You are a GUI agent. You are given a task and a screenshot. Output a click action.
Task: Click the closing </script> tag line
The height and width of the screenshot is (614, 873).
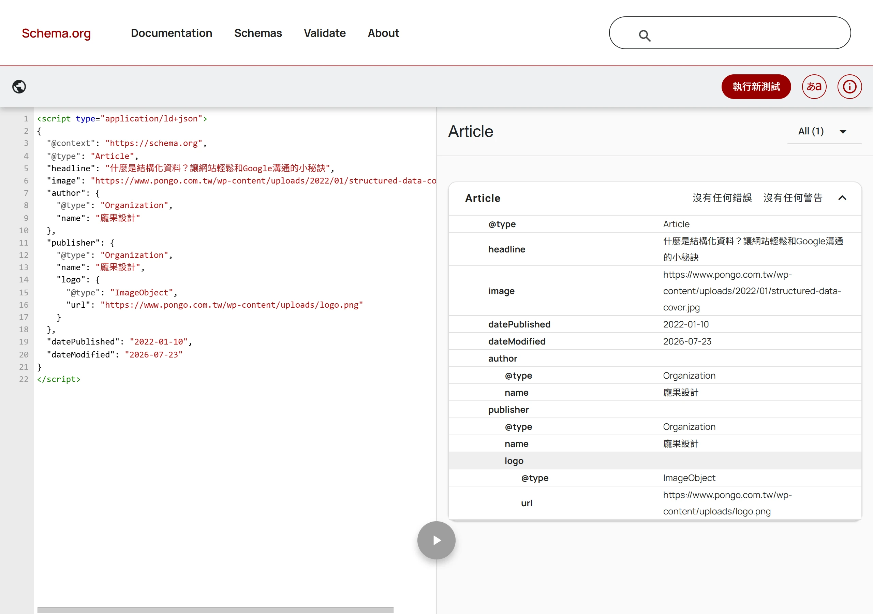(59, 379)
